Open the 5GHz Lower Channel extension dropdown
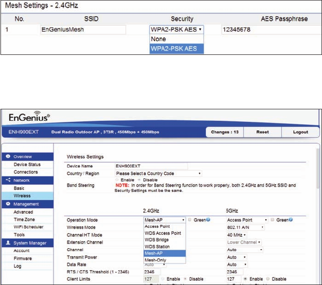This screenshot has height=285, width=322. click(x=244, y=243)
